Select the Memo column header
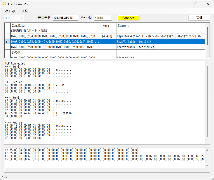The height and width of the screenshot is (180, 214). point(109,26)
